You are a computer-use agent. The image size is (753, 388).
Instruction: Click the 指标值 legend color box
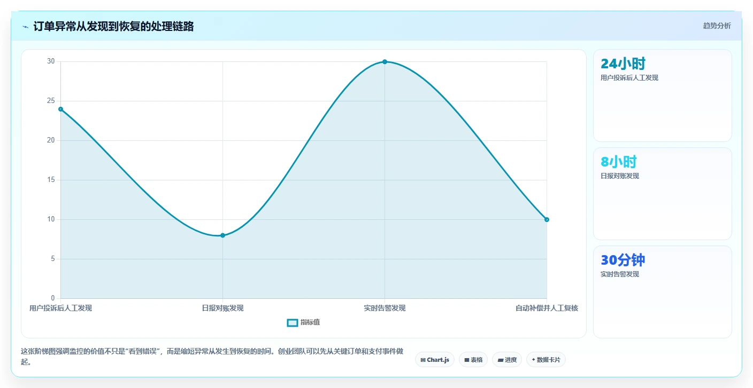point(293,322)
